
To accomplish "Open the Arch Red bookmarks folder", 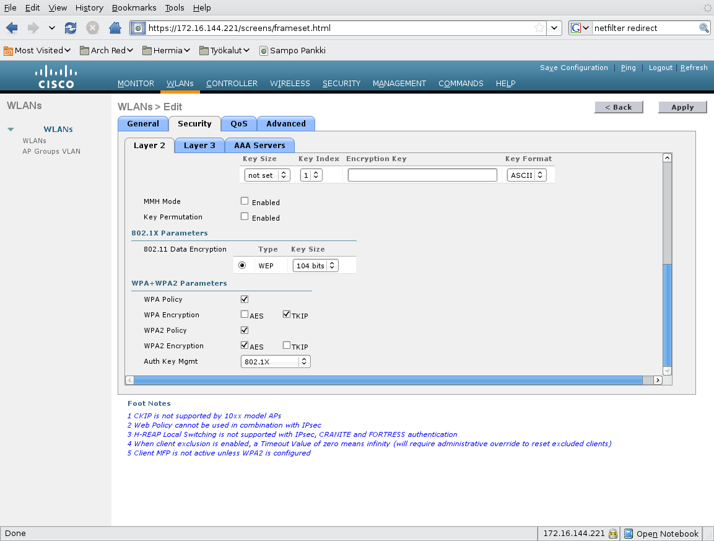I will [x=107, y=51].
